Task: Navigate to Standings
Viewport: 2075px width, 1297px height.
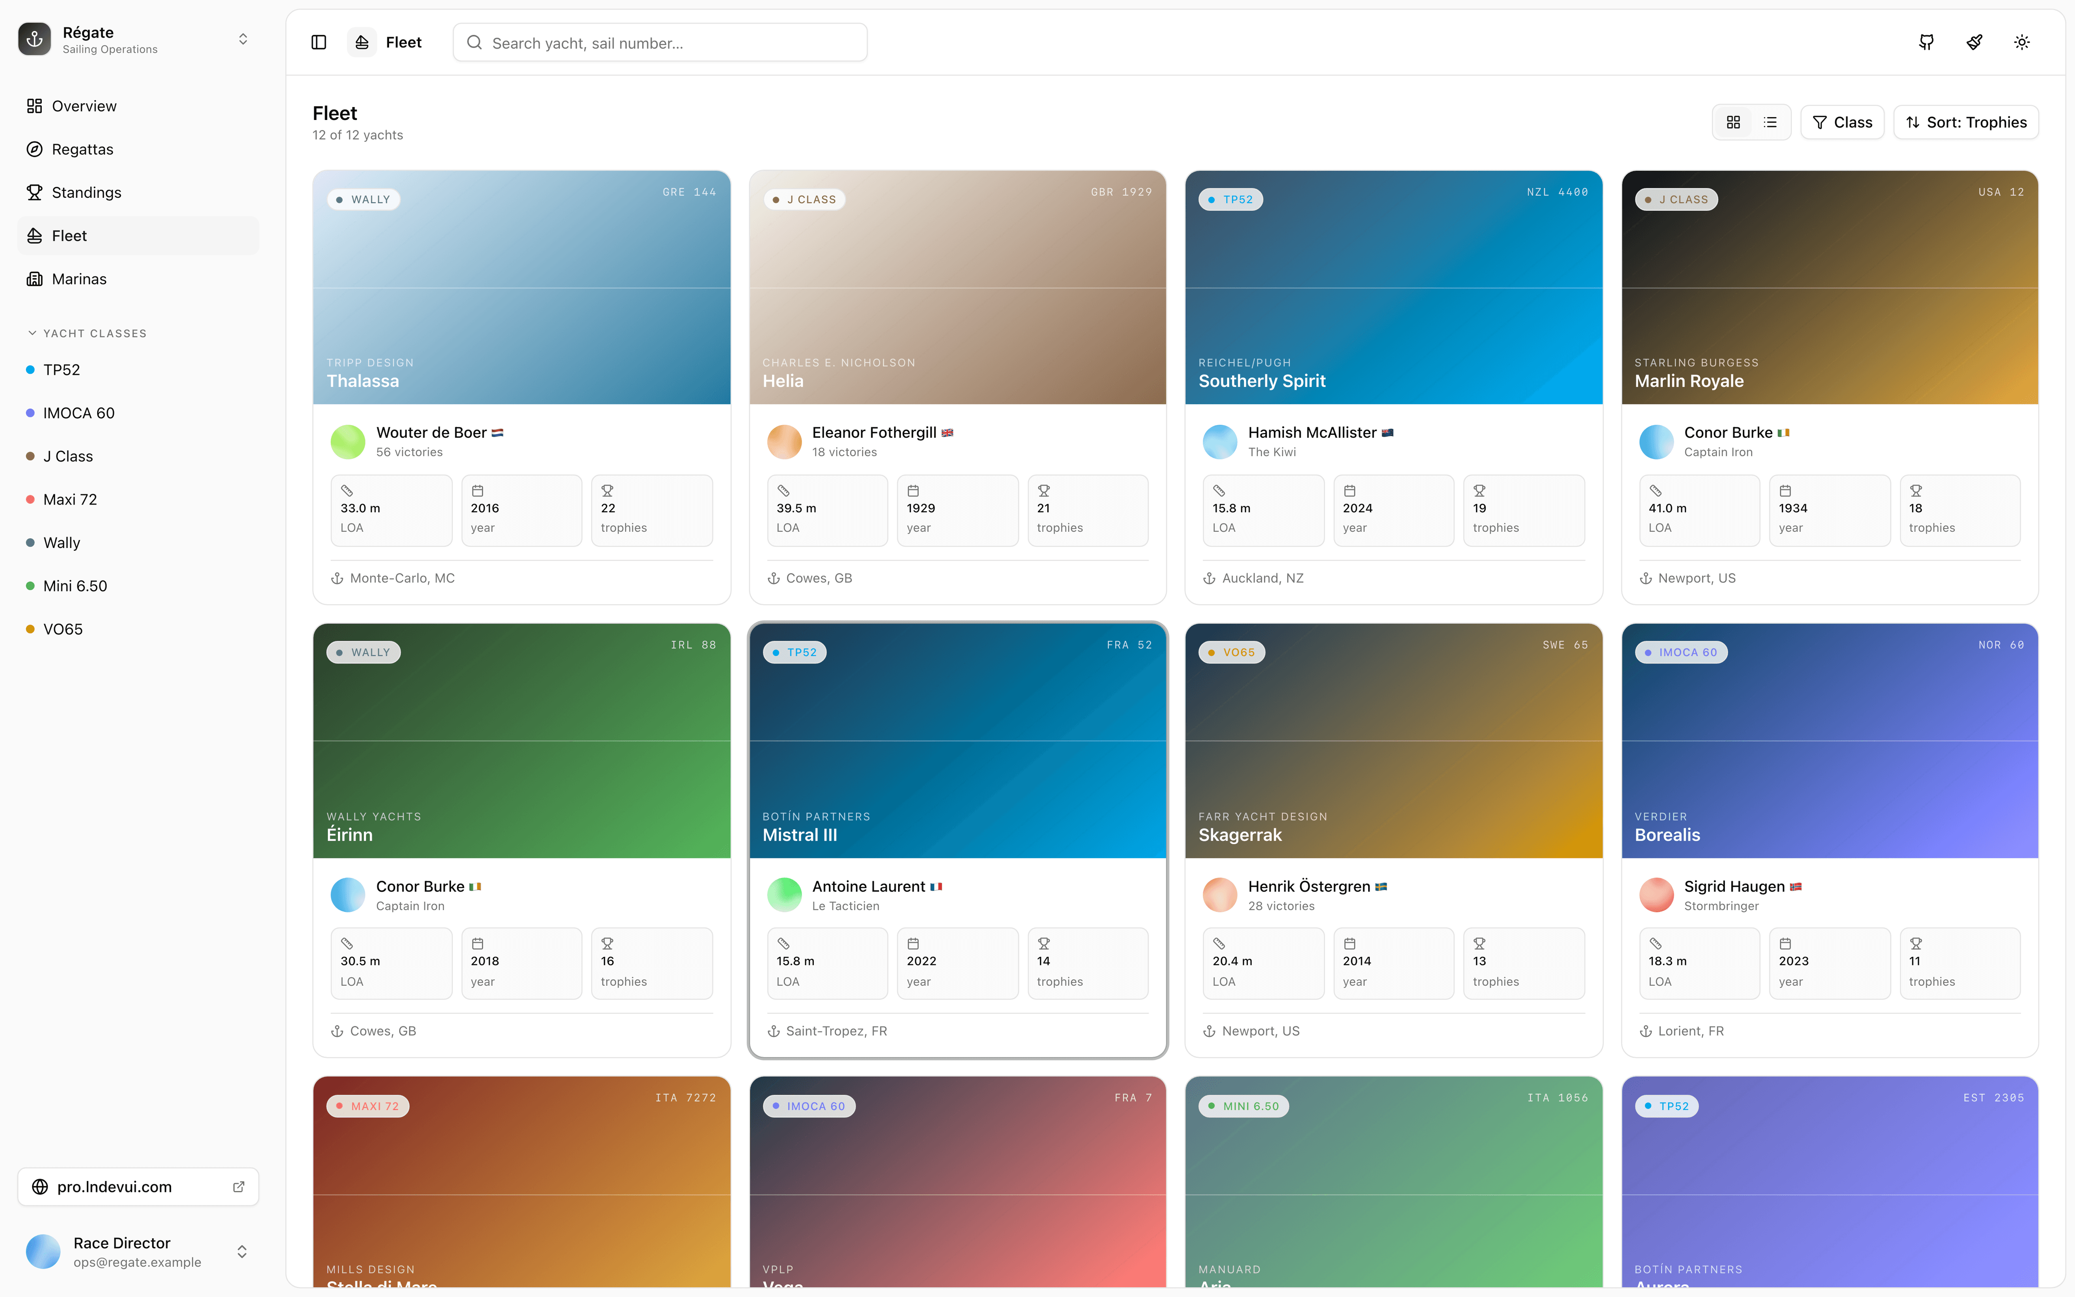Action: click(x=137, y=192)
